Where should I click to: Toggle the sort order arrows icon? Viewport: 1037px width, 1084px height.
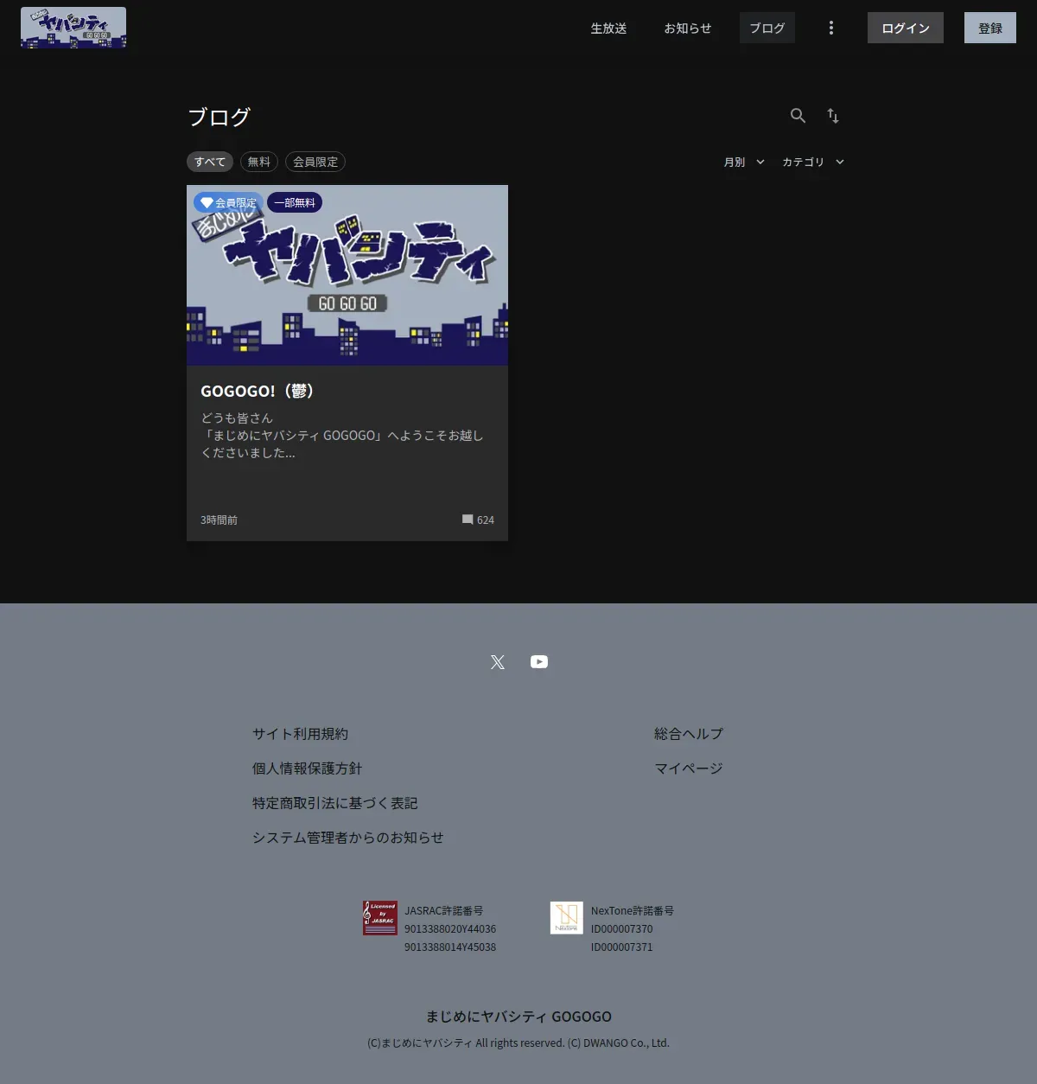(833, 115)
